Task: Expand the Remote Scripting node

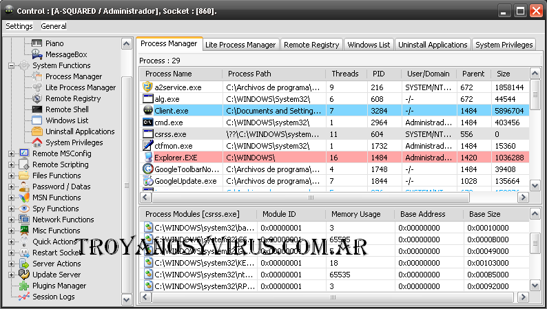Action: (x=11, y=164)
